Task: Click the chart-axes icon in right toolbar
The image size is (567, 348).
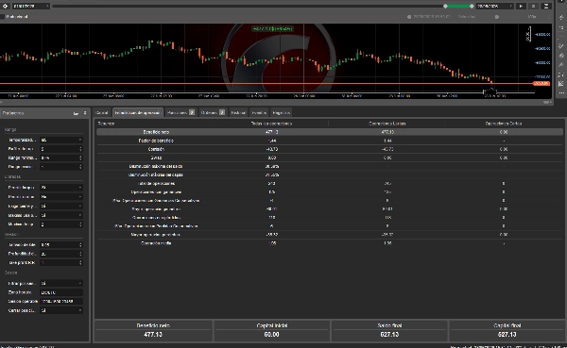Action: (561, 84)
